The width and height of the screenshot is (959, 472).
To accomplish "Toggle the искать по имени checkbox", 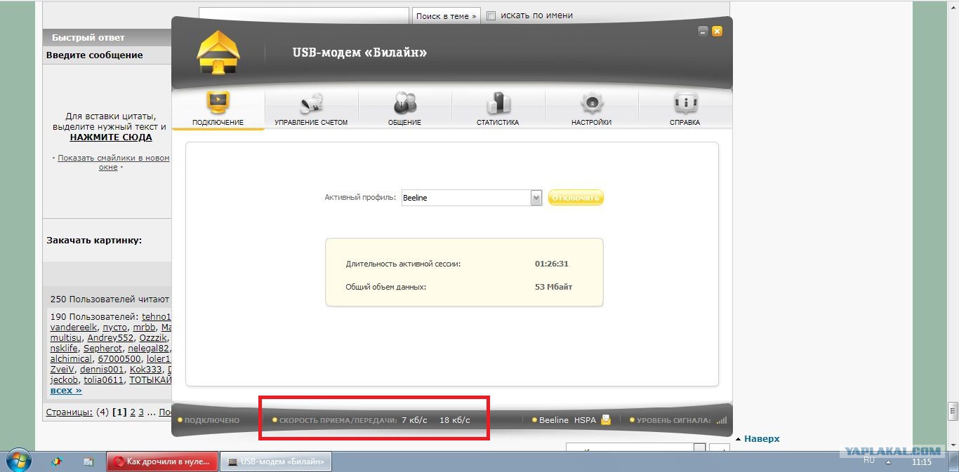I will (x=491, y=15).
